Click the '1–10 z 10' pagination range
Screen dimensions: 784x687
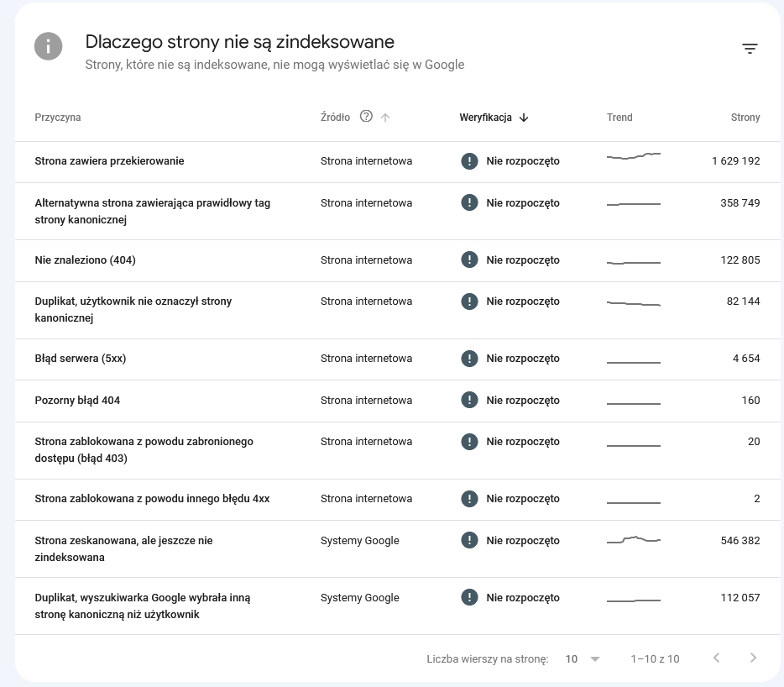655,659
